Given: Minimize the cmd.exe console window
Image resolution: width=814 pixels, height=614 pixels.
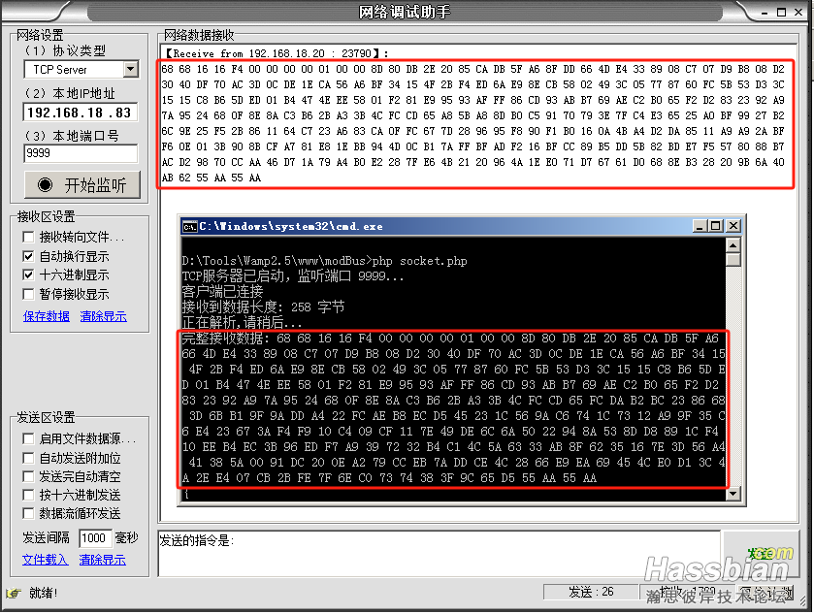Looking at the screenshot, I should [698, 226].
